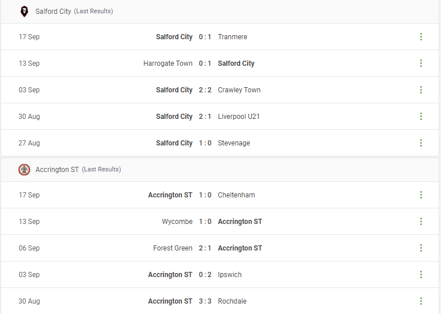
Task: Open three-dot menu for Harrogate Town match
Action: click(x=421, y=63)
